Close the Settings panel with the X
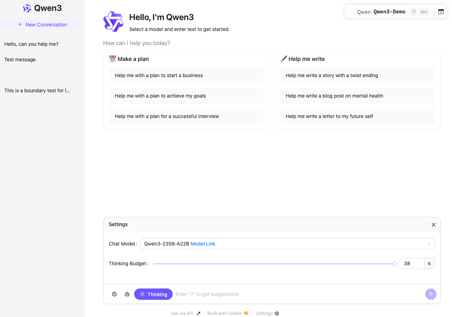The height and width of the screenshot is (317, 452). (x=434, y=225)
